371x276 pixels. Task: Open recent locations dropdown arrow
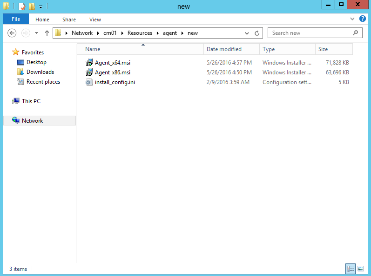36,33
